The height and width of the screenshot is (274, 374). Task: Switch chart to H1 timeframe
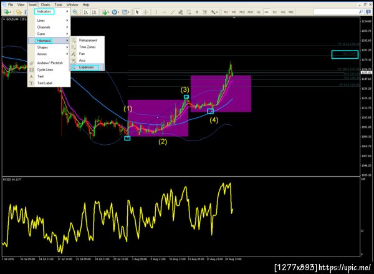(x=258, y=12)
